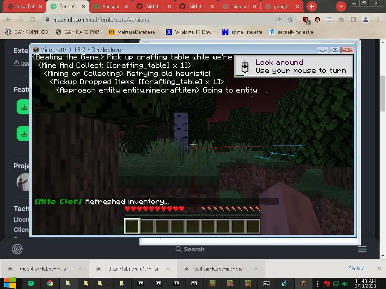
Task: Click the scrollbar down arrow
Action: (383, 256)
